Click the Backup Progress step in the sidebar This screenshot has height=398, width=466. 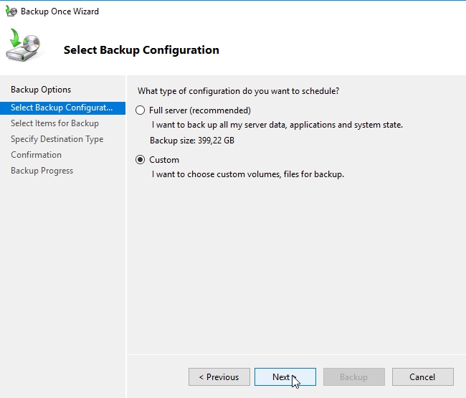click(x=42, y=171)
